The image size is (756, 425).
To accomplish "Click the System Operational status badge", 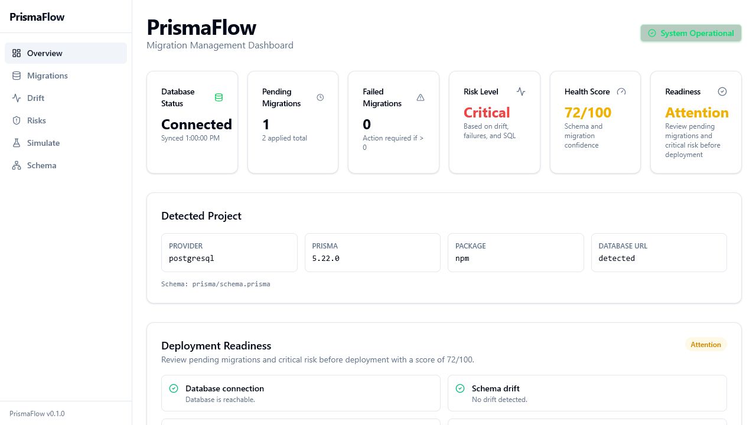I will tap(691, 33).
